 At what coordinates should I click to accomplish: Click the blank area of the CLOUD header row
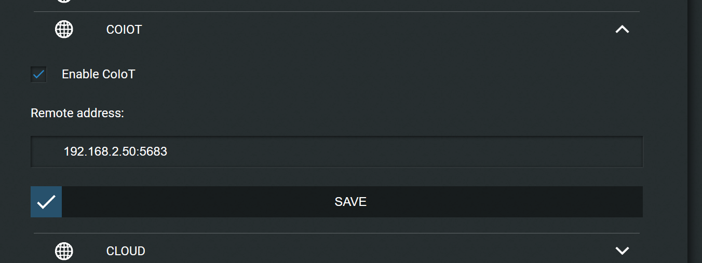(379, 251)
